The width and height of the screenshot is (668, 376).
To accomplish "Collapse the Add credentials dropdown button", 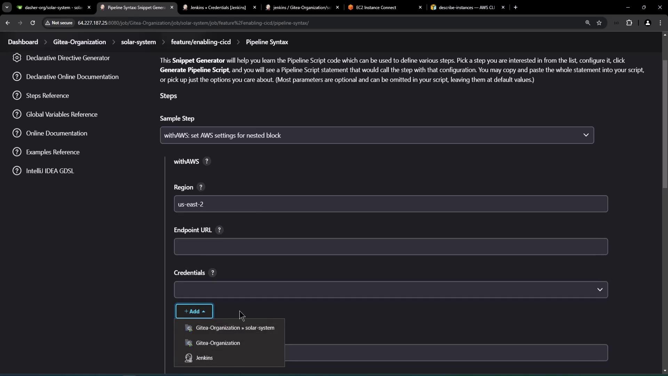I will (x=194, y=311).
